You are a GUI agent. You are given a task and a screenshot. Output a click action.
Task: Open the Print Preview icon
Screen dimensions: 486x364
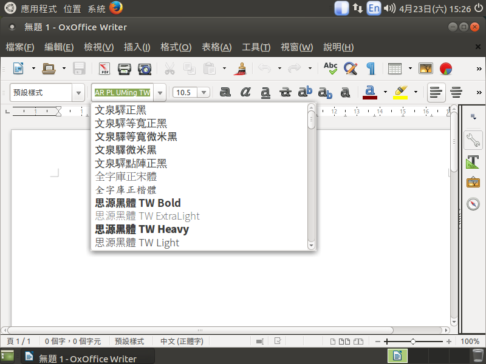pos(145,69)
